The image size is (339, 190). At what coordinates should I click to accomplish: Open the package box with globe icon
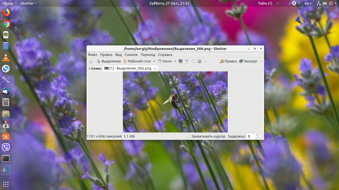tap(6, 114)
